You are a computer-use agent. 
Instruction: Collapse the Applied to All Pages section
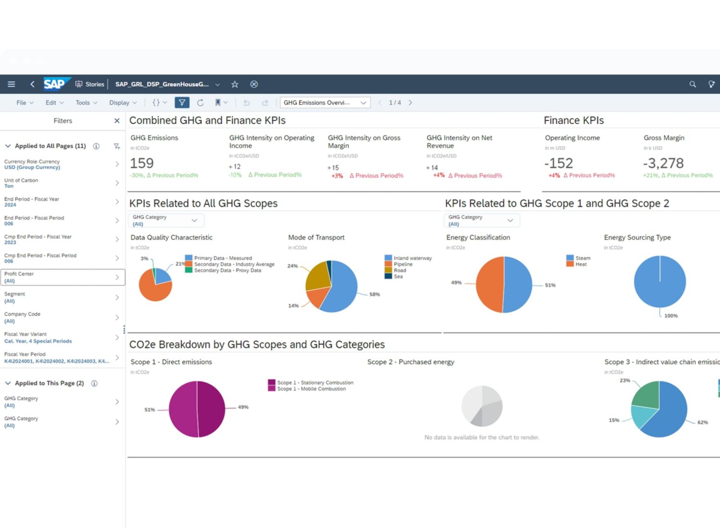(8, 146)
